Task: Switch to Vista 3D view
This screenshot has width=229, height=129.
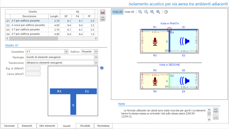Action: pos(129,12)
